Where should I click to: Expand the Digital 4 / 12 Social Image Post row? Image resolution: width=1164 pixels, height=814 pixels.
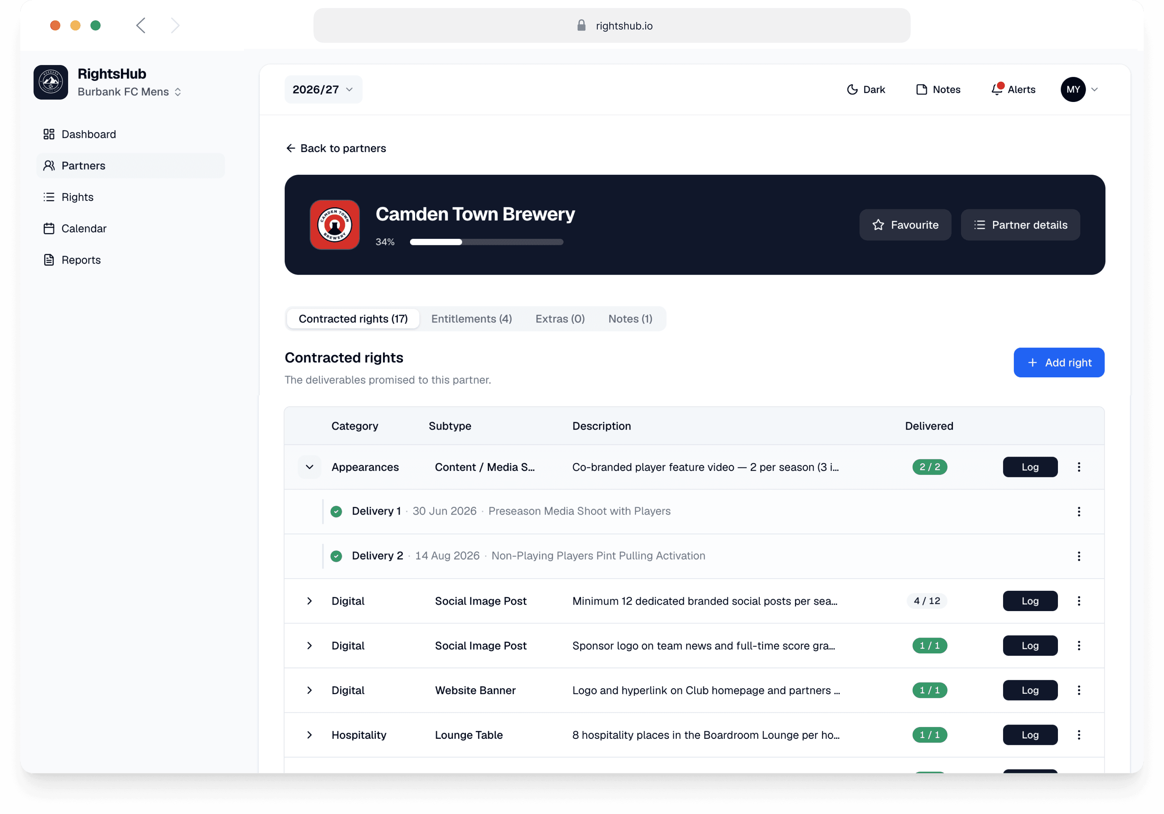309,601
